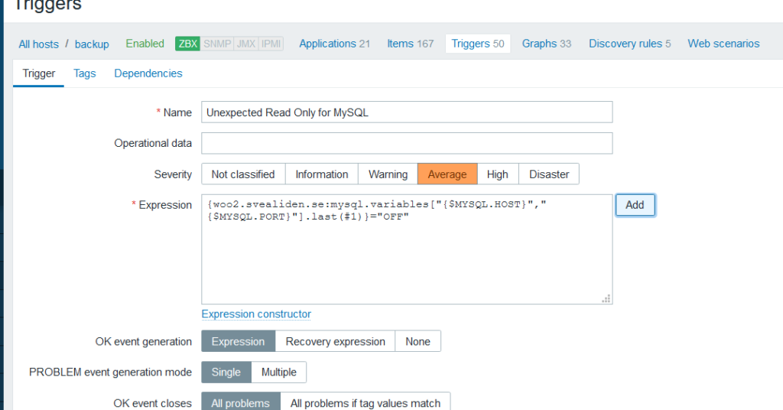Set severity to Average
The width and height of the screenshot is (783, 410).
pyautogui.click(x=447, y=174)
